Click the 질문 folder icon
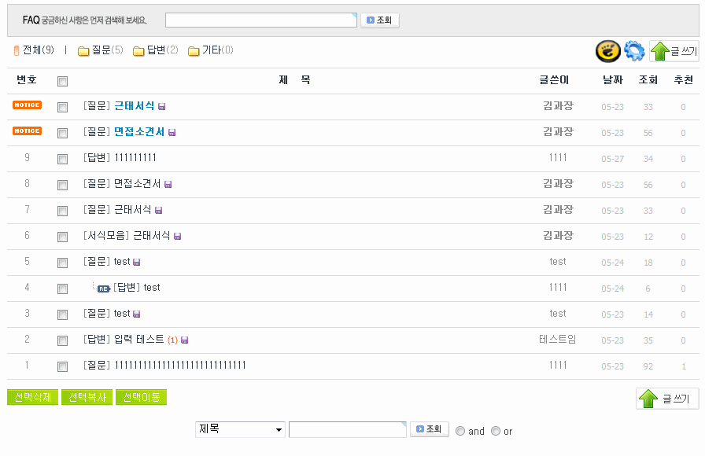 83,51
